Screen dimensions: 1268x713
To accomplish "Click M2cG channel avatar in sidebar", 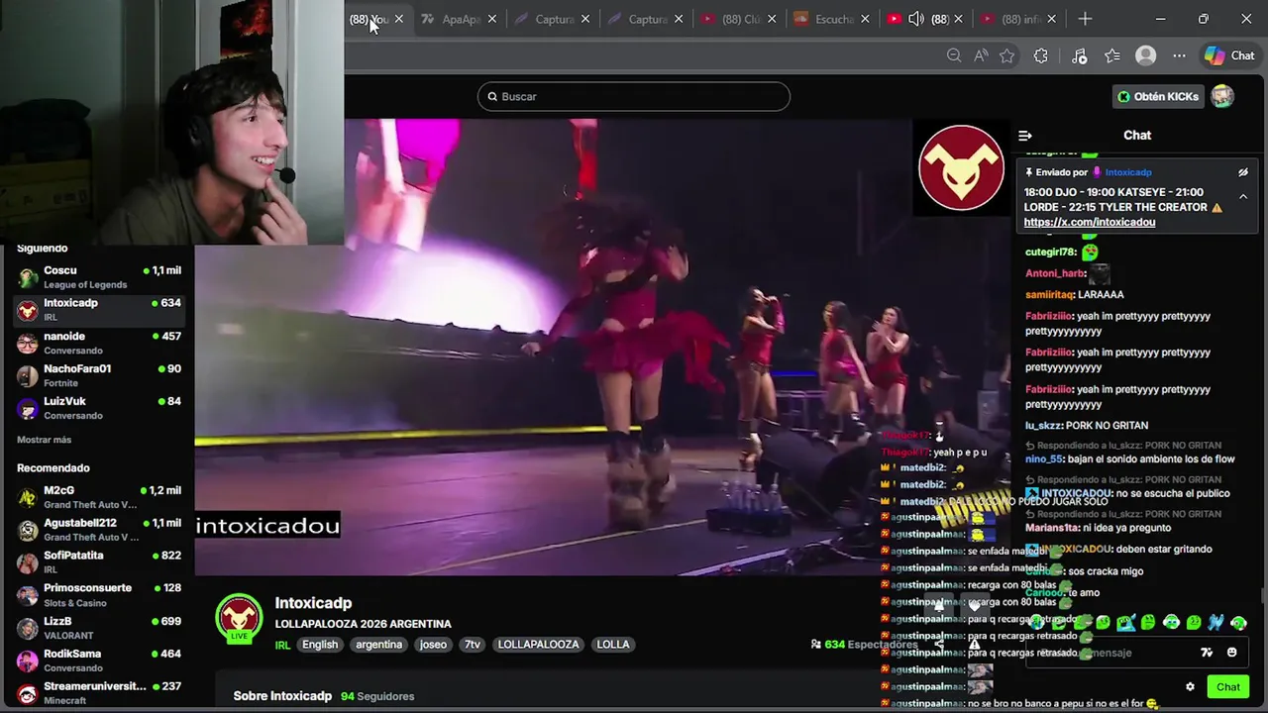I will pyautogui.click(x=28, y=497).
